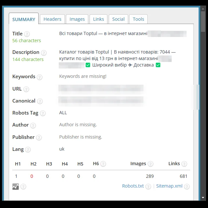This screenshot has width=208, height=208.
Task: Click the Images count 289
Action: click(x=150, y=176)
